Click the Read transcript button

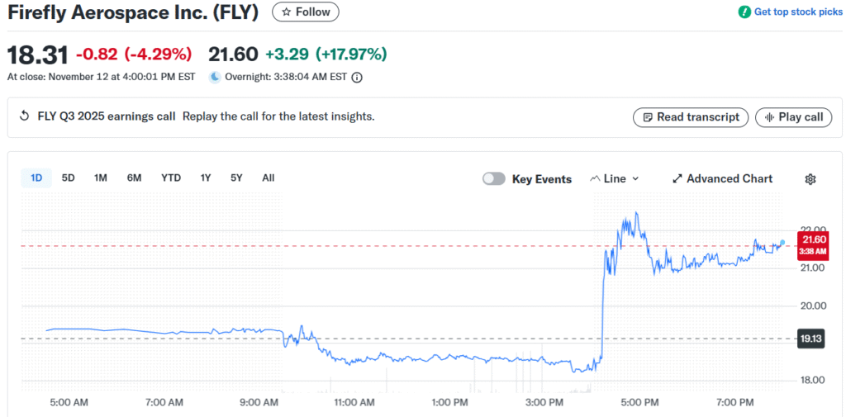tap(691, 117)
